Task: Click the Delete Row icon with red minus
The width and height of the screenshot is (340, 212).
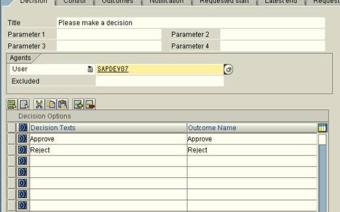Action: pos(90,104)
